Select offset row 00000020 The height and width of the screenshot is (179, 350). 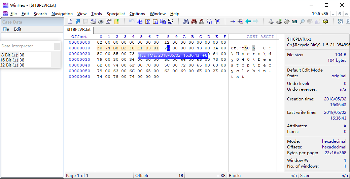pyautogui.click(x=79, y=54)
